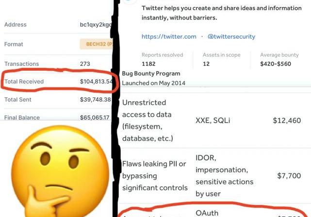Open the https://twitter.com link

pyautogui.click(x=169, y=36)
